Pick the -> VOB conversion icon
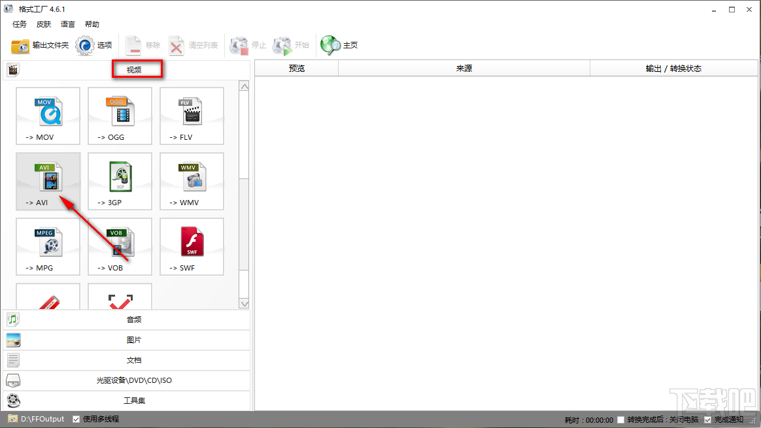 [120, 246]
